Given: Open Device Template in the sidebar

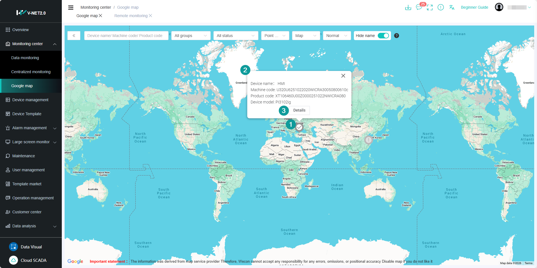Looking at the screenshot, I should pyautogui.click(x=31, y=114).
